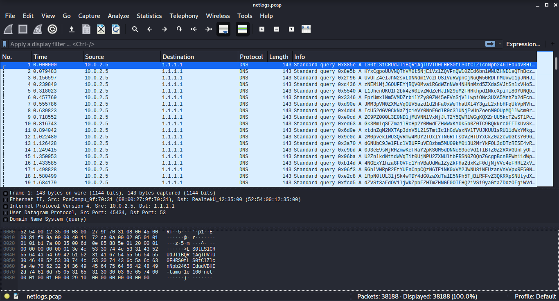This screenshot has height=301, width=559.
Task: Find a packet with magnifier icon
Action: click(x=135, y=29)
